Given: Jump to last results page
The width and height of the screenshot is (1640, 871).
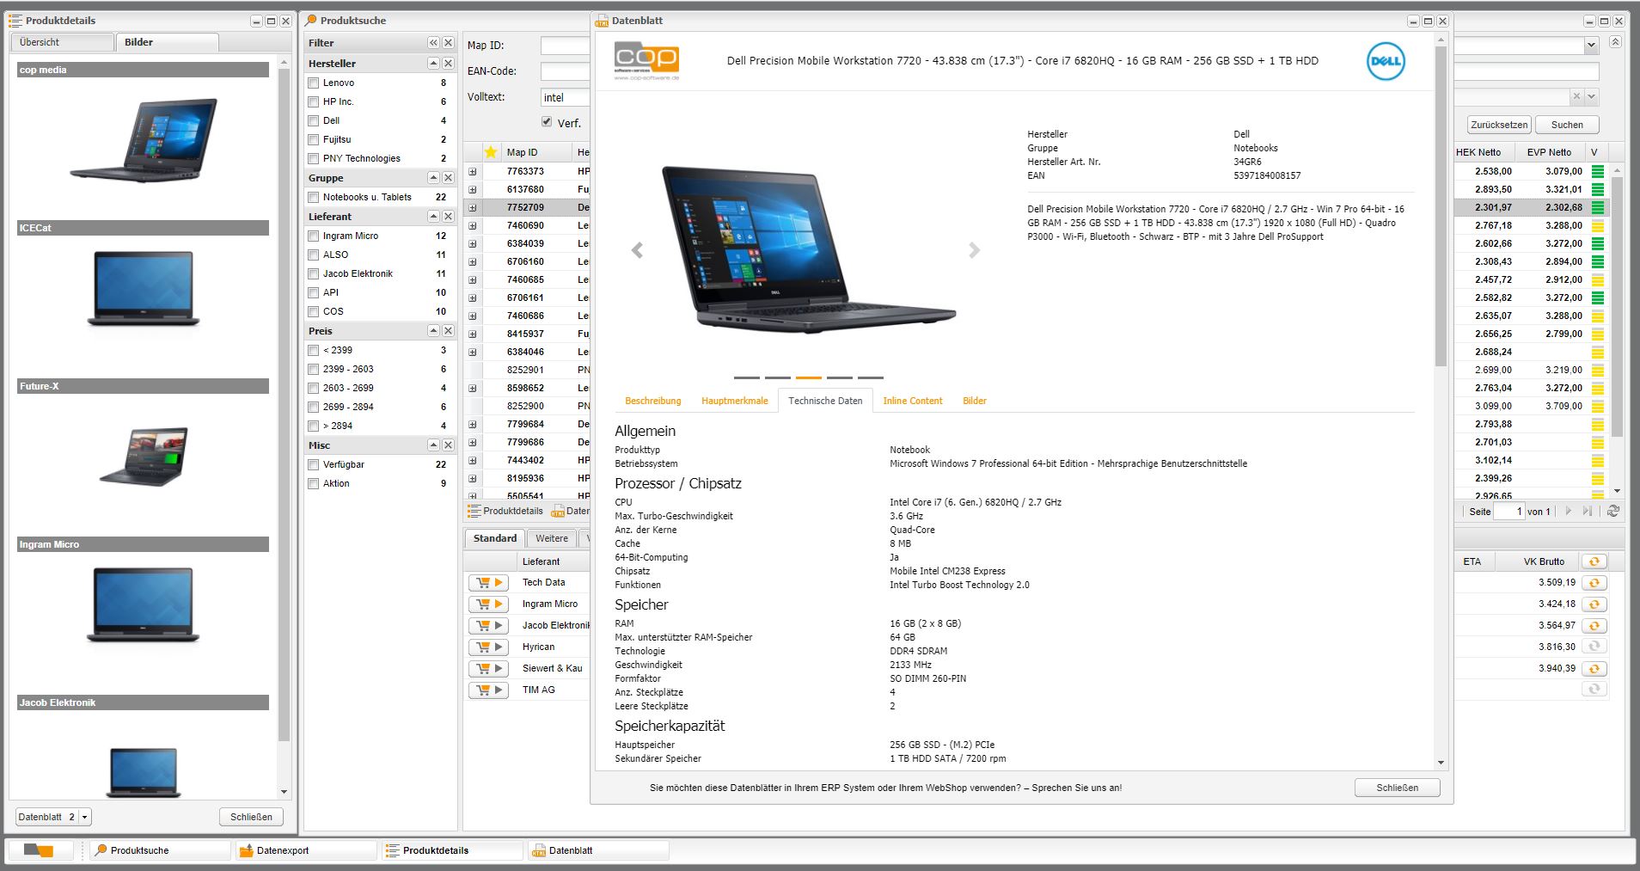Looking at the screenshot, I should pos(1588,511).
